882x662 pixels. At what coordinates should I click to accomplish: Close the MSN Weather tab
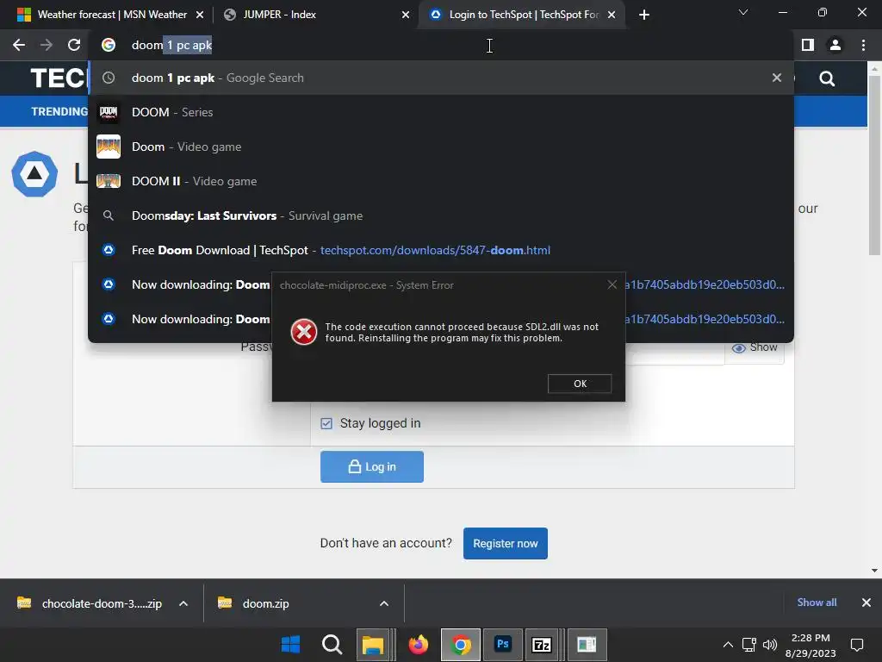[x=200, y=15]
